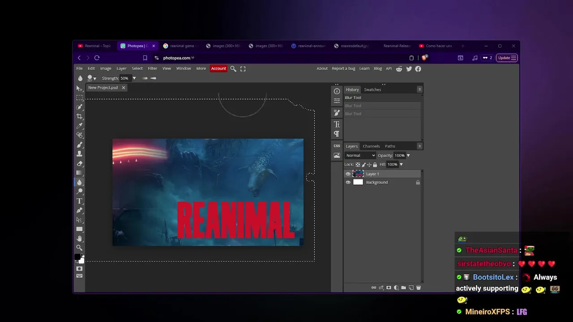573x322 pixels.
Task: Open the Properties sliders panel icon
Action: point(337,101)
